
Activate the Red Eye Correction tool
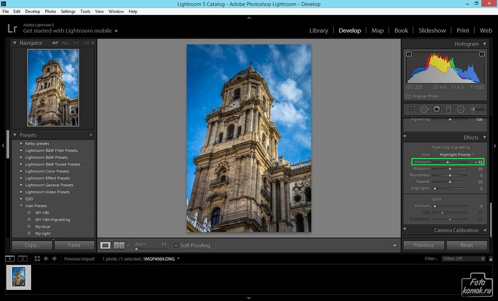coord(436,109)
